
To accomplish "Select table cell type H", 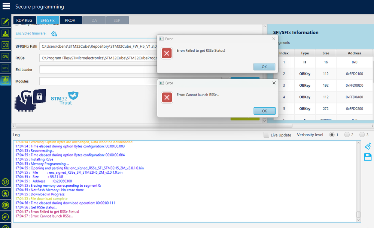I will coord(305,62).
